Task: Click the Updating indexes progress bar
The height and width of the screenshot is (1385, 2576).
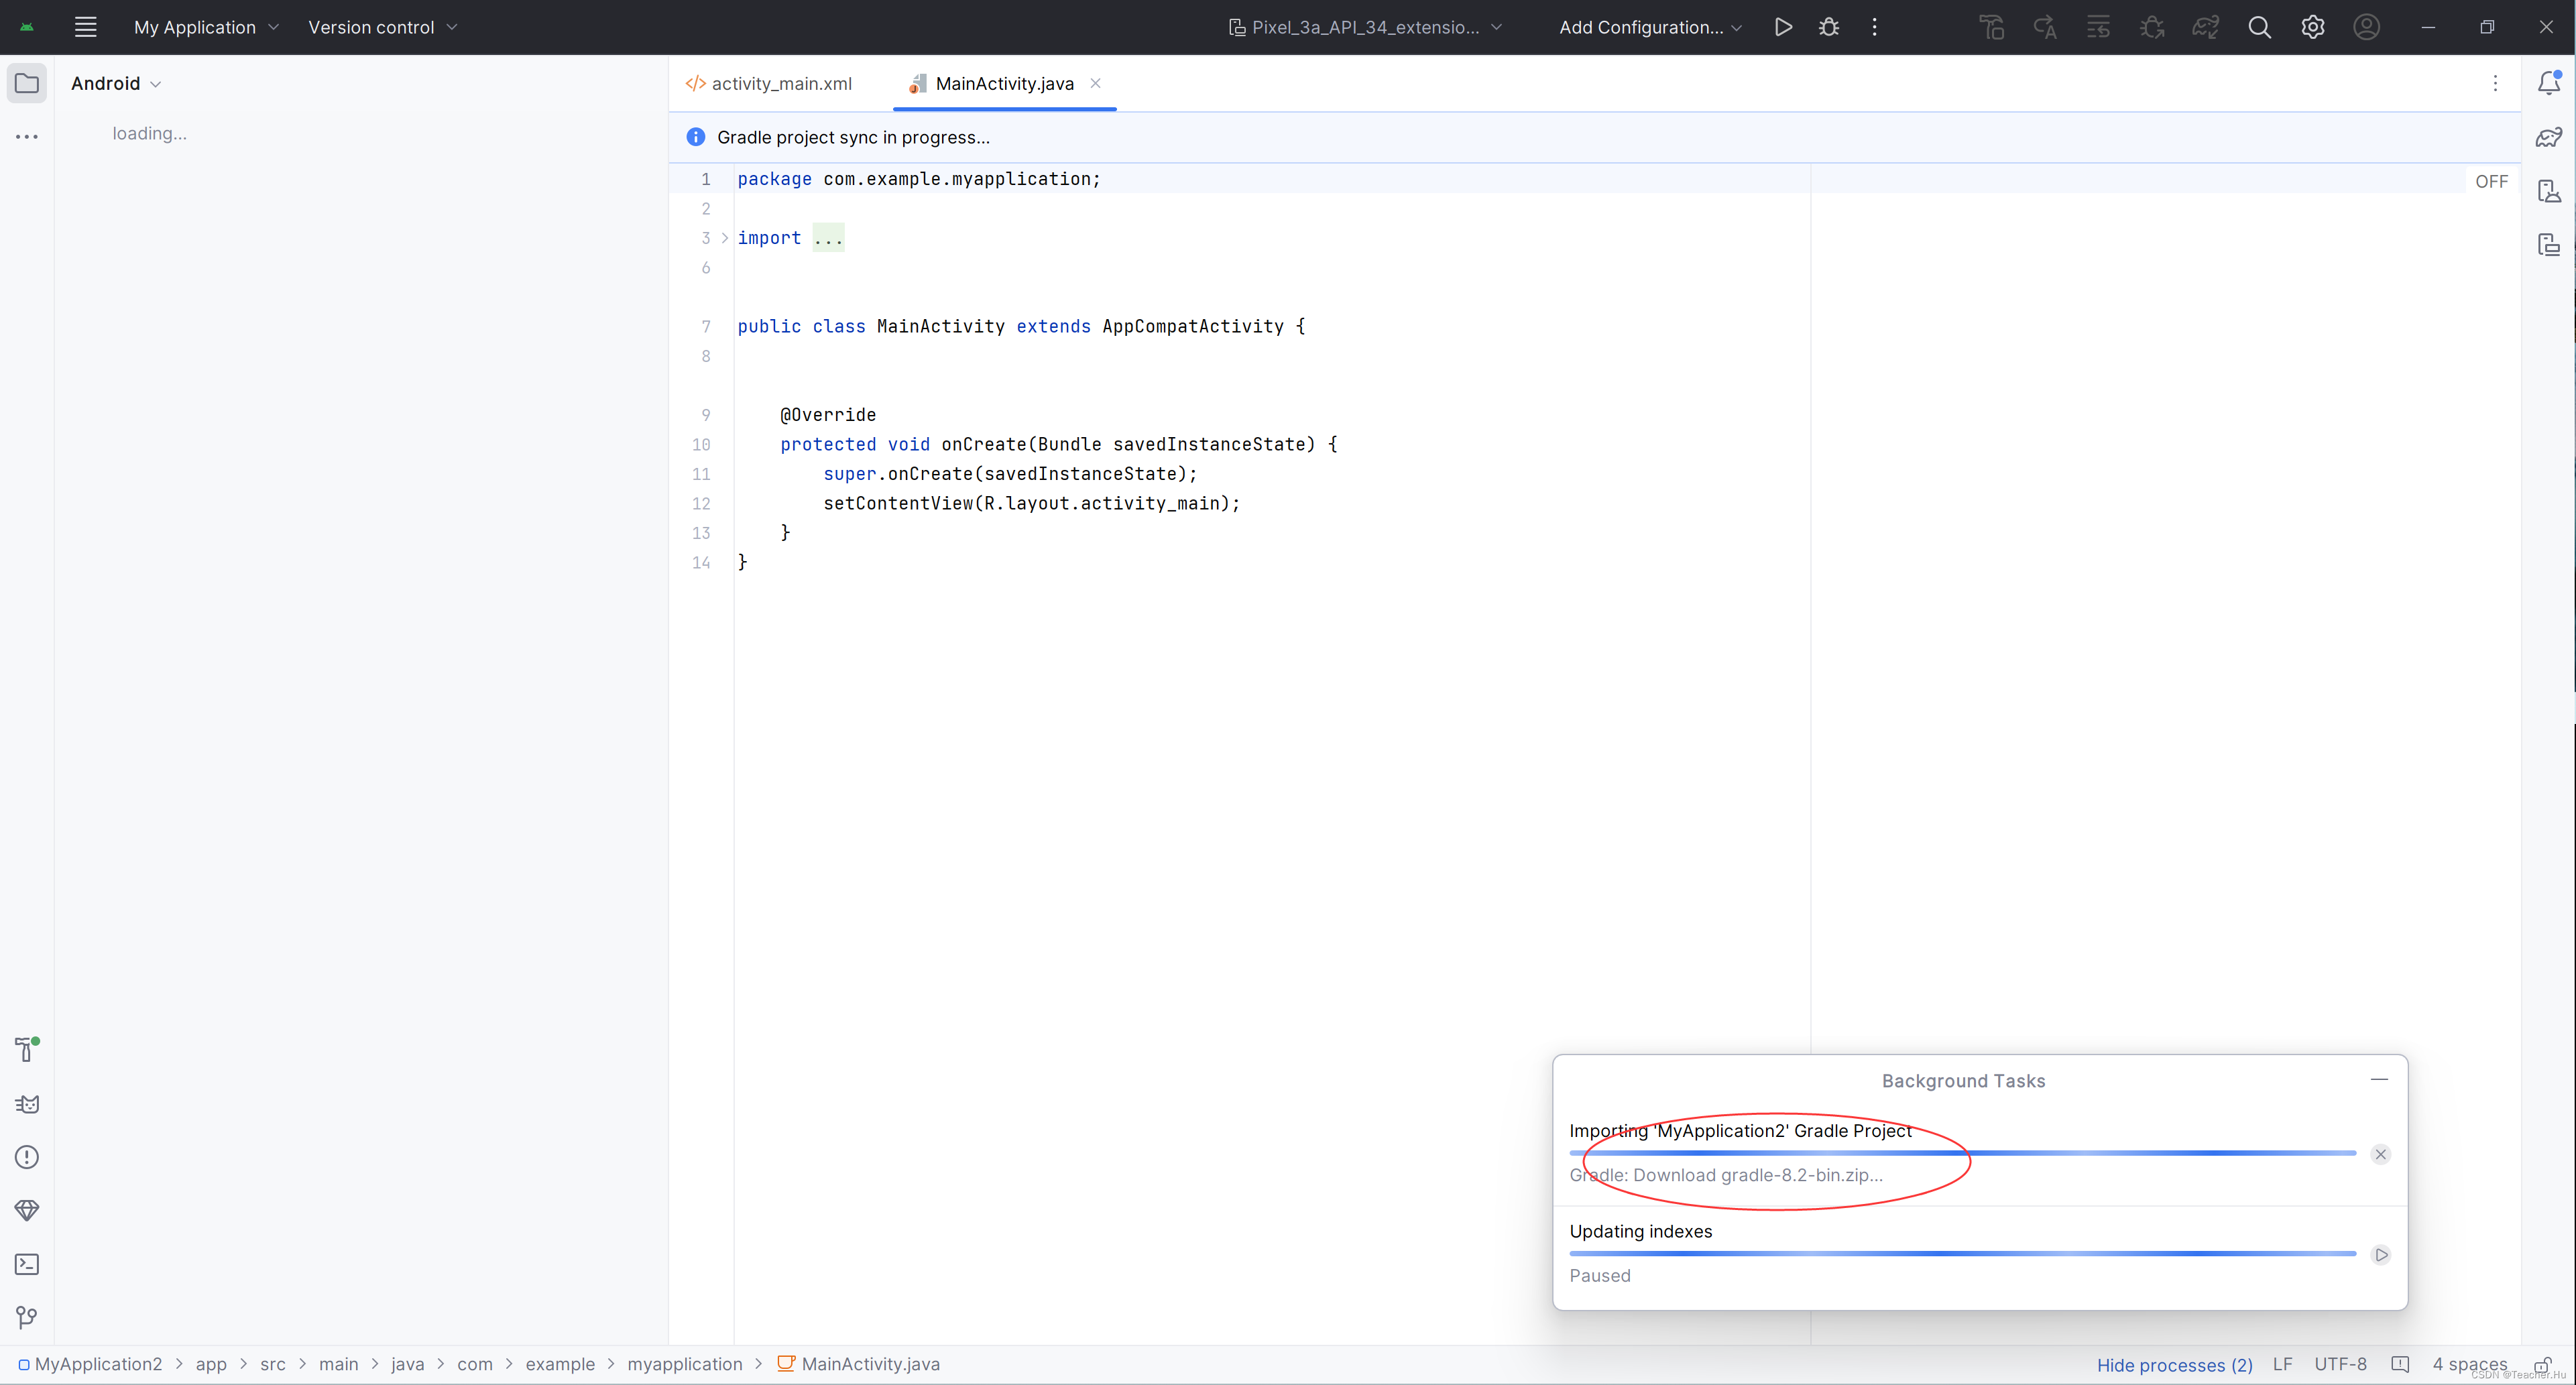Action: pos(1962,1253)
